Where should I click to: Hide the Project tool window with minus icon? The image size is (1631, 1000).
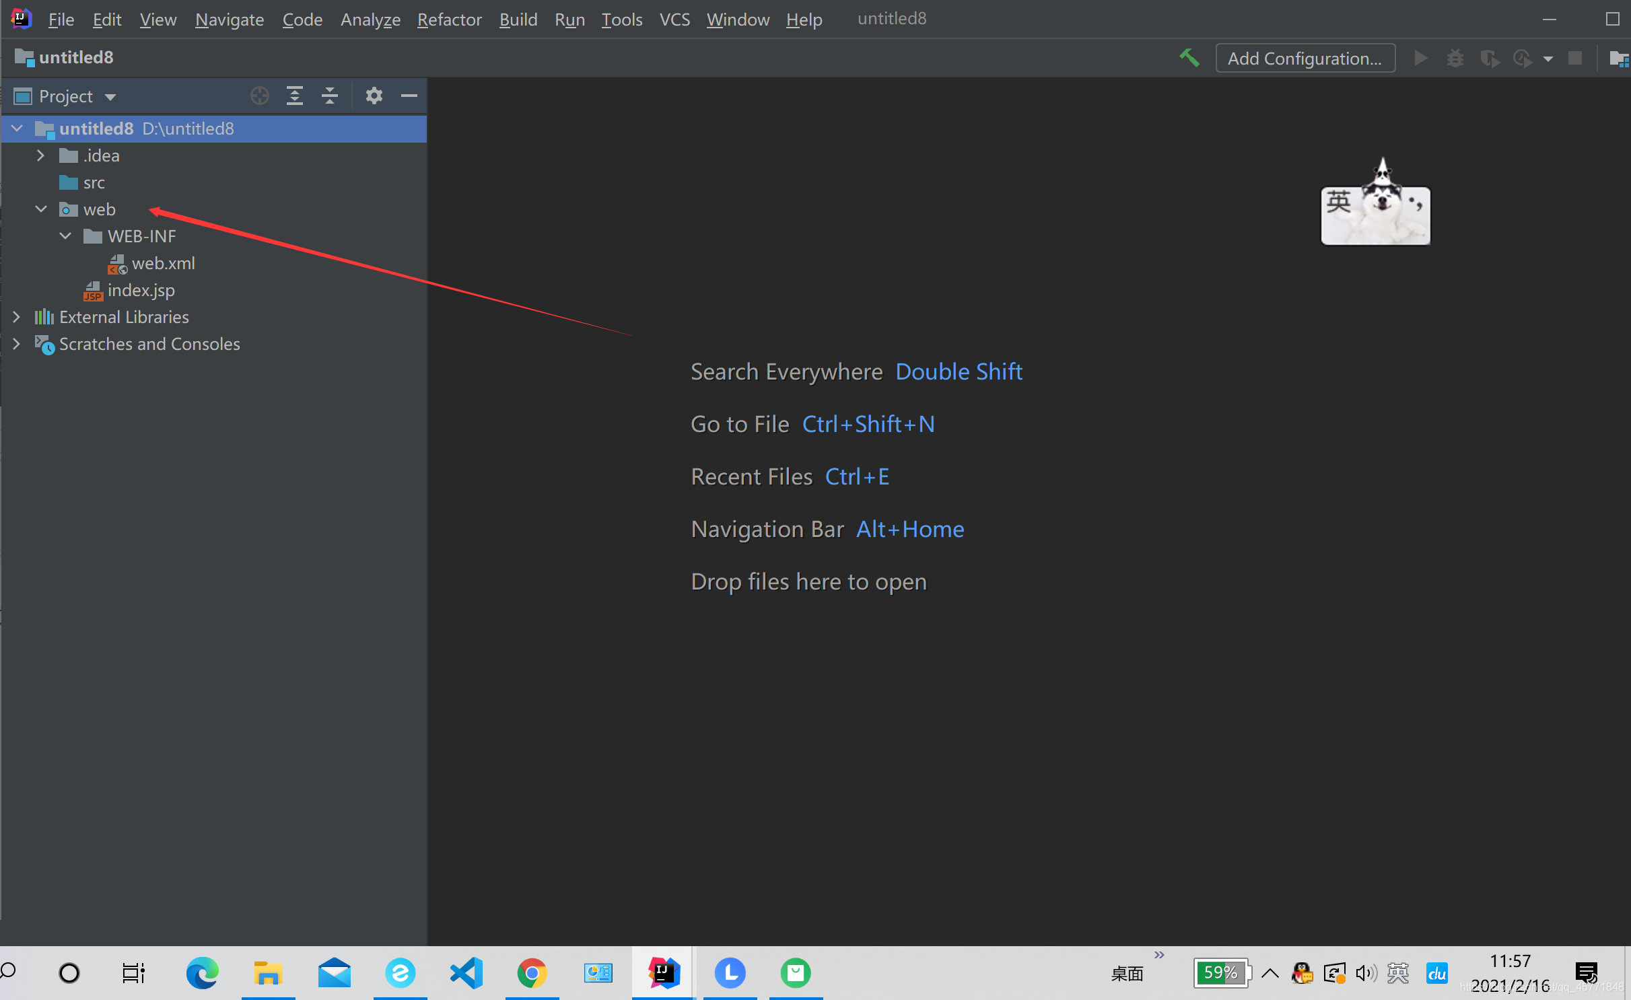point(409,96)
